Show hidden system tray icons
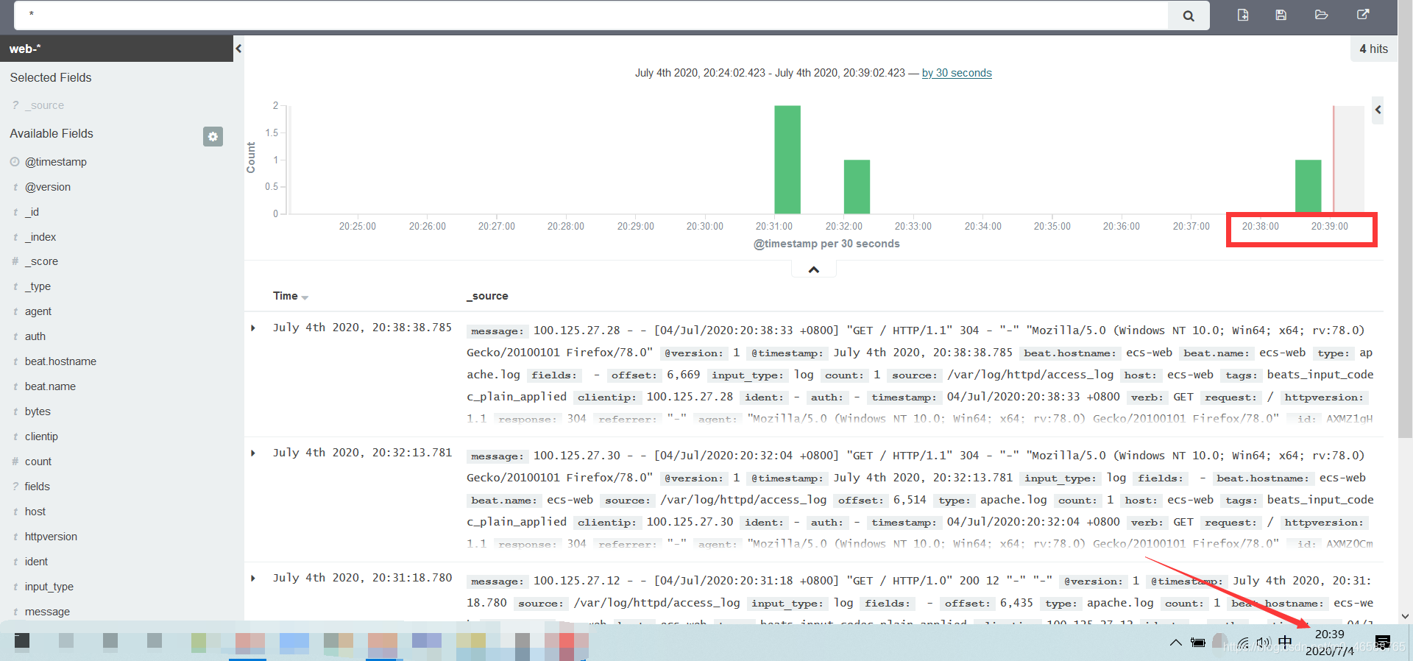 pos(1175,643)
